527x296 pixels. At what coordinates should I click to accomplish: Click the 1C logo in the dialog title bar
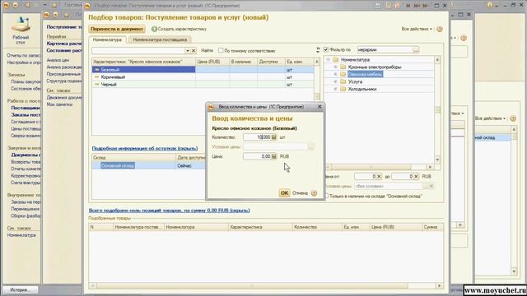(211, 107)
